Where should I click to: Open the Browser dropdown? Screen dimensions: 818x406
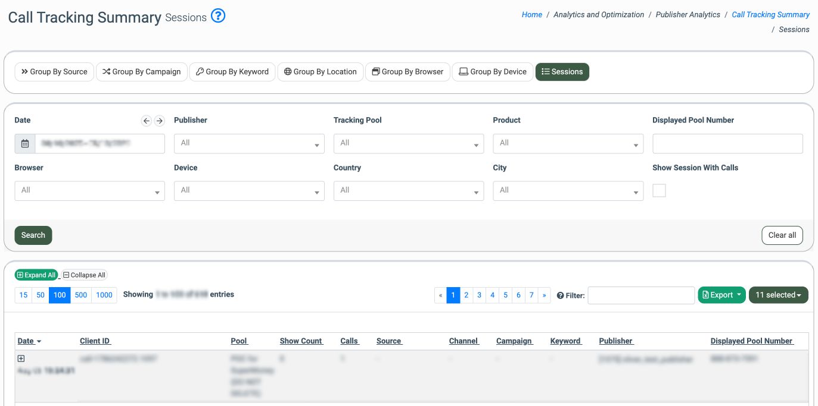click(90, 191)
